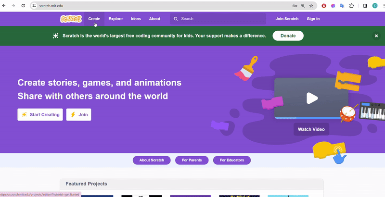Go back using the browser back arrow
Viewport: 385px width, 197px height.
pyautogui.click(x=4, y=6)
